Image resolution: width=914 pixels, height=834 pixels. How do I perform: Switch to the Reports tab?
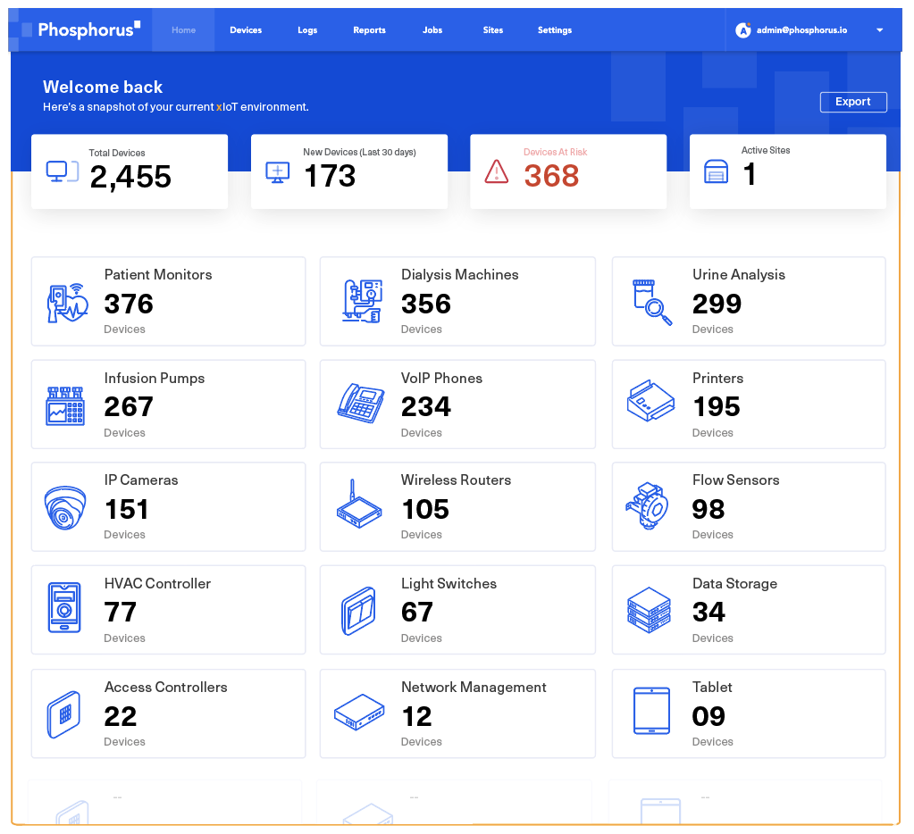369,30
